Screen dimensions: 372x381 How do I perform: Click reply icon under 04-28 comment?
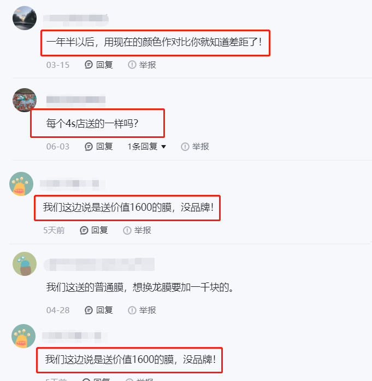point(88,310)
